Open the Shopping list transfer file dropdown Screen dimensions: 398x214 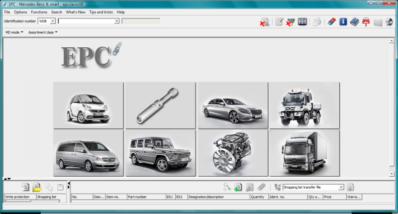(x=341, y=187)
